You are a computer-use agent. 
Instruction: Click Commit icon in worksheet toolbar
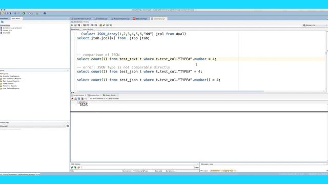click(x=92, y=25)
